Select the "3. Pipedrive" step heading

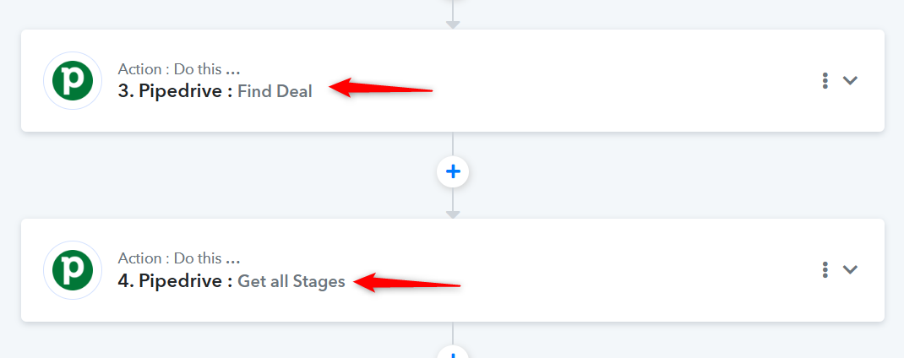[x=175, y=91]
